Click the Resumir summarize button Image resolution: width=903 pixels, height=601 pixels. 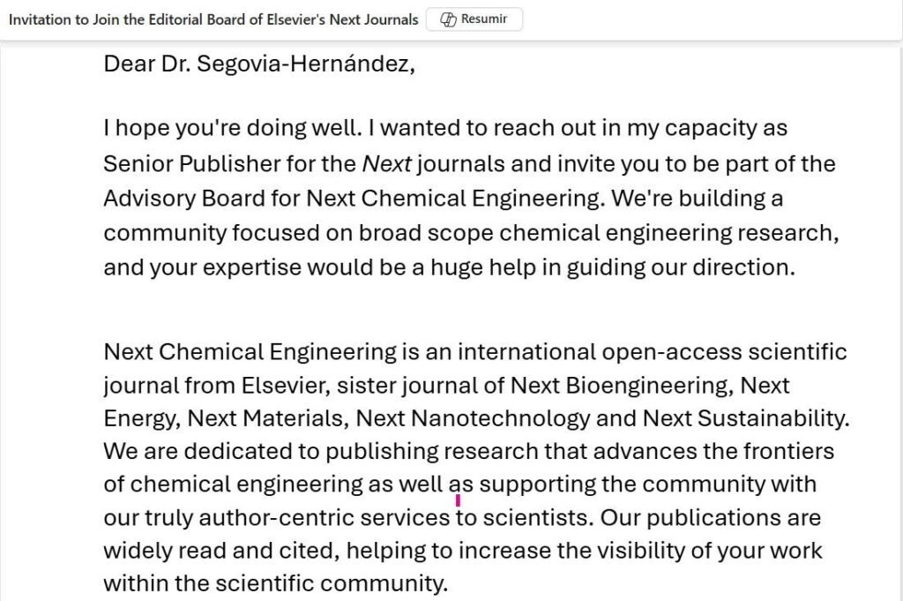[474, 19]
